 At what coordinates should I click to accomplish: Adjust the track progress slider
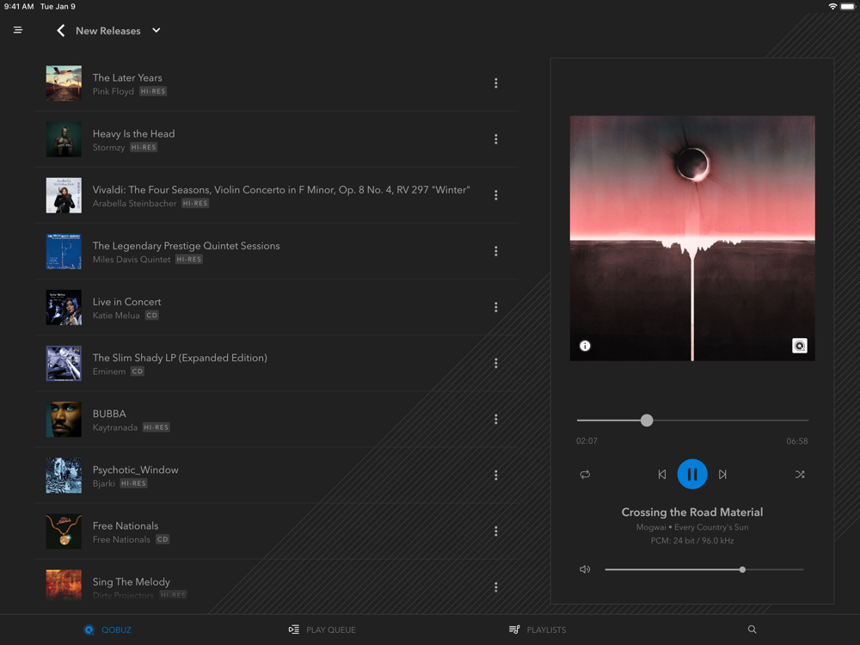(692, 421)
